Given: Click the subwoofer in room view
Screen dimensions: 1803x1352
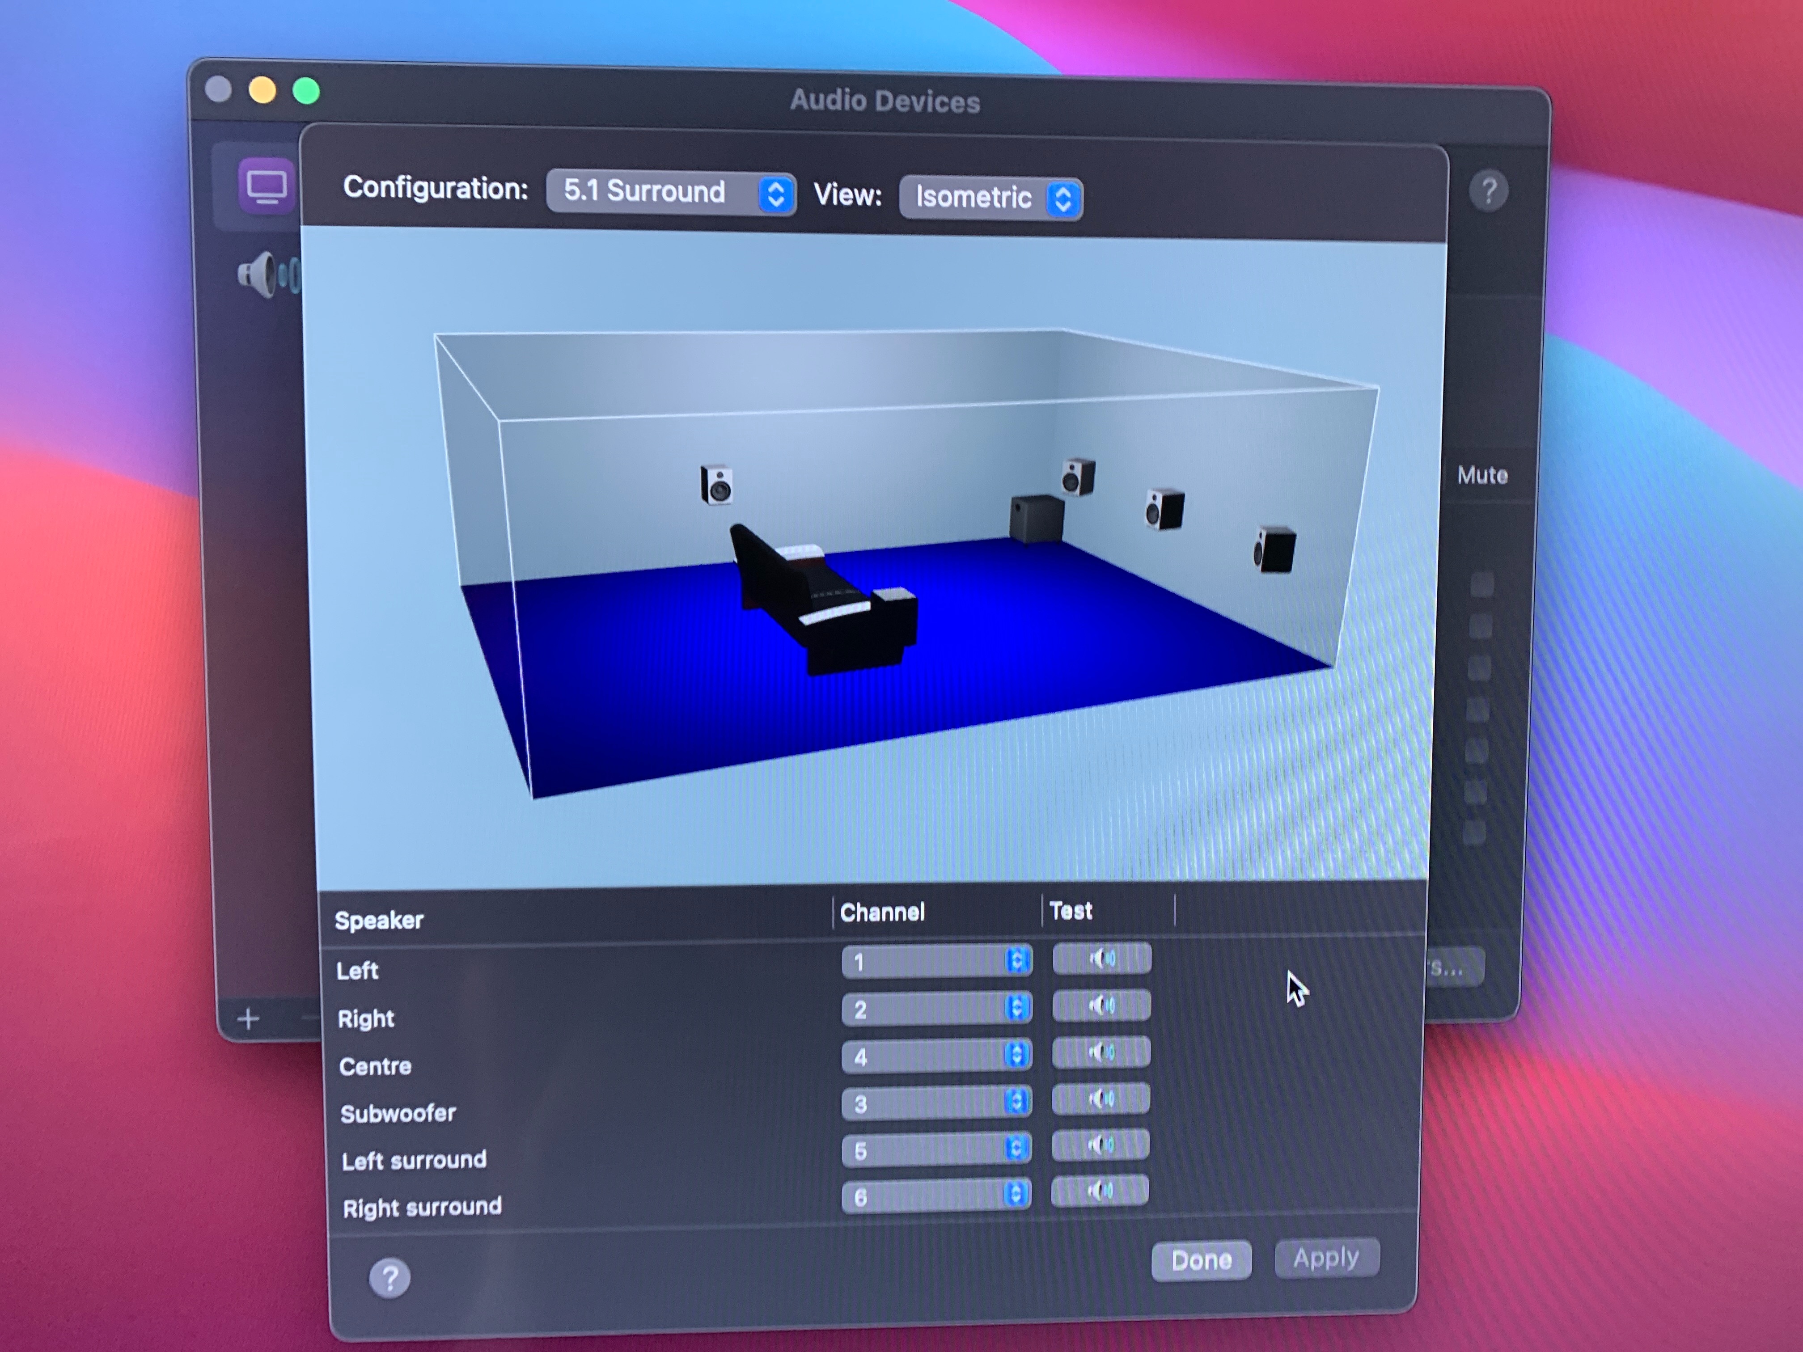Looking at the screenshot, I should click(x=1036, y=518).
